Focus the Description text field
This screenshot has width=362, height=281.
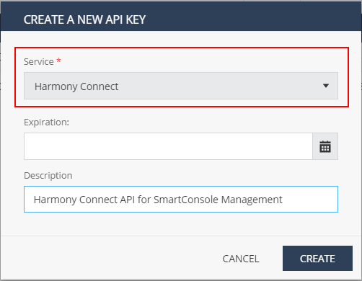[181, 199]
